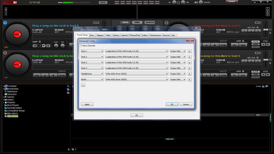Open the Video settings tab

pos(108,35)
